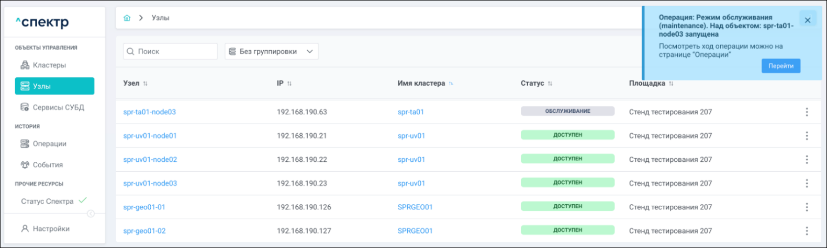Go to the Операции history page
The height and width of the screenshot is (248, 827).
click(x=49, y=144)
